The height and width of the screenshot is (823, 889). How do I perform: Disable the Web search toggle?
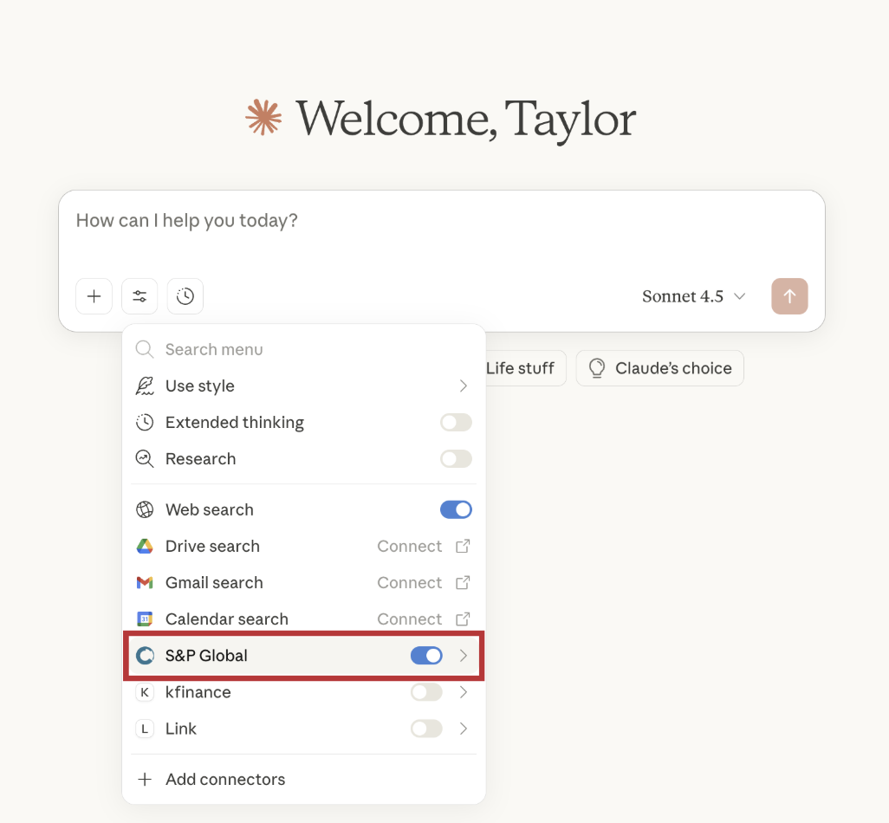[456, 509]
